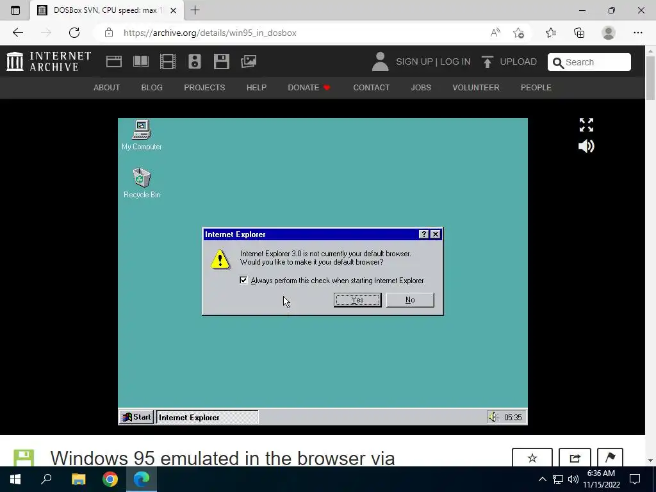Open the Web archive icon
The width and height of the screenshot is (656, 492).
[114, 61]
